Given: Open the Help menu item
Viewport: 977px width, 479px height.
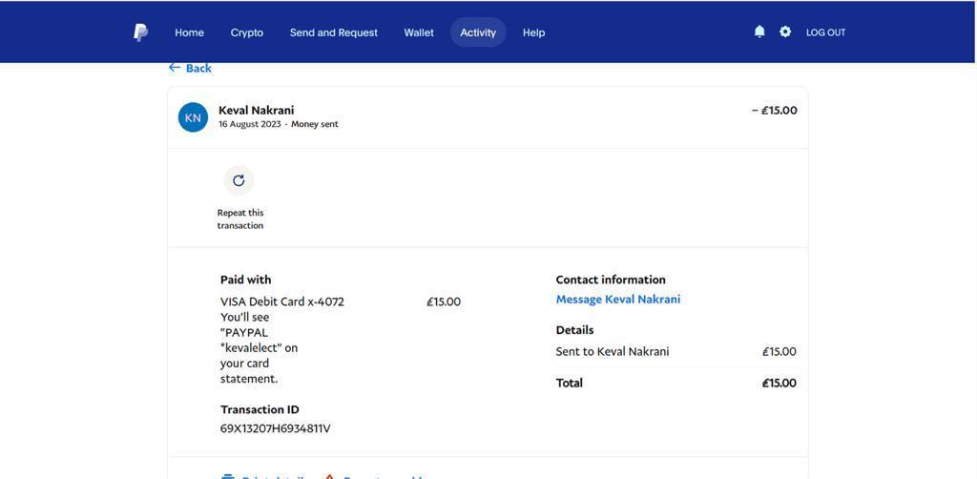Looking at the screenshot, I should coord(533,32).
